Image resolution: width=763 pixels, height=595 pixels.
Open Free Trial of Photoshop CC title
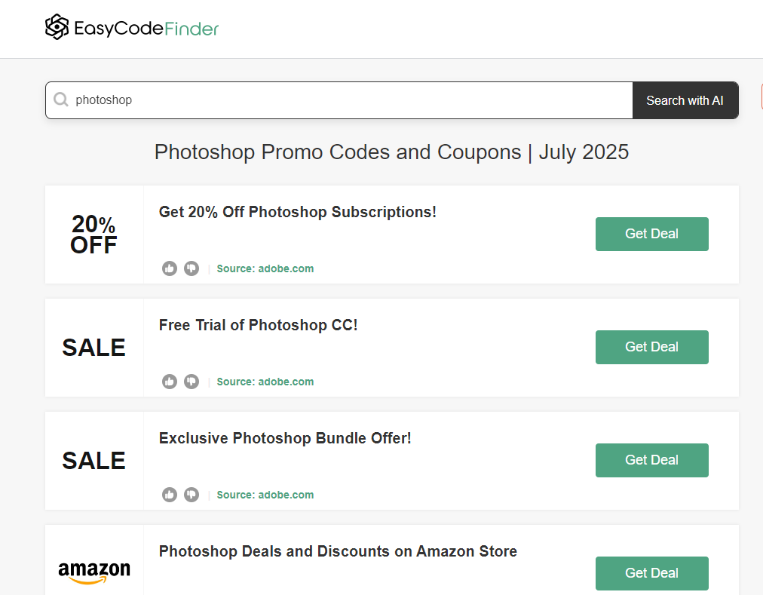(x=259, y=325)
